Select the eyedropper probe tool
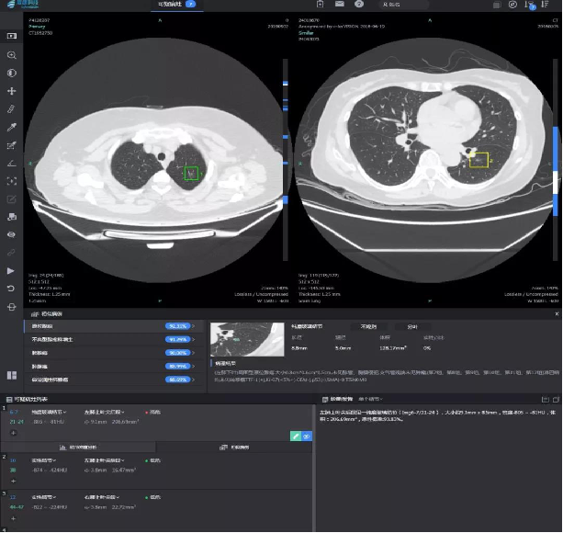The width and height of the screenshot is (563, 533). 12,127
